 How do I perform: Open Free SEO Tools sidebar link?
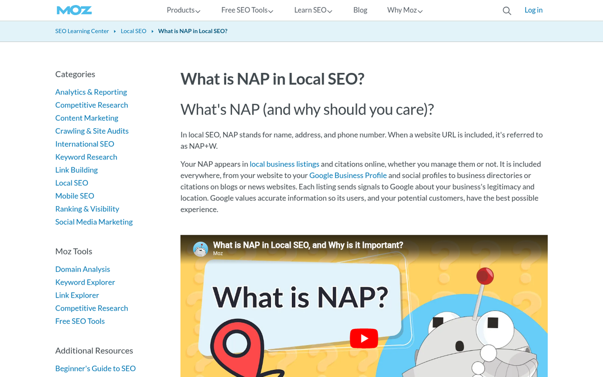coord(80,321)
